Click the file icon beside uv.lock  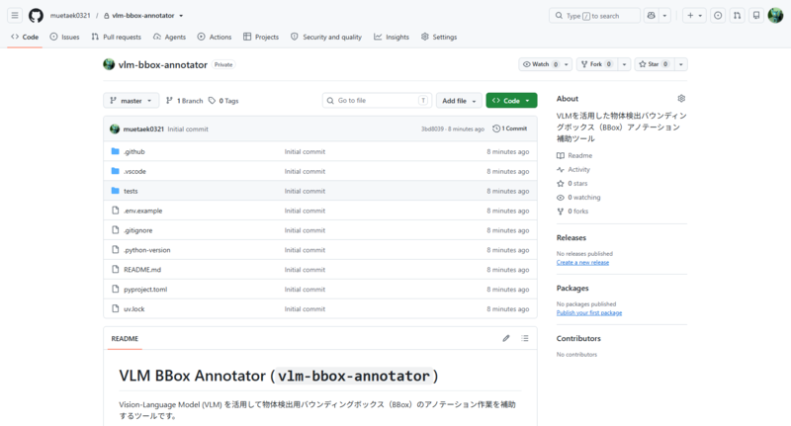(x=115, y=308)
